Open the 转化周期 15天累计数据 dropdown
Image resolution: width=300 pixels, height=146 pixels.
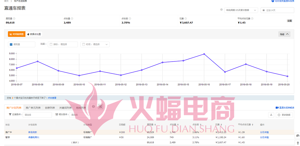[x=241, y=10]
